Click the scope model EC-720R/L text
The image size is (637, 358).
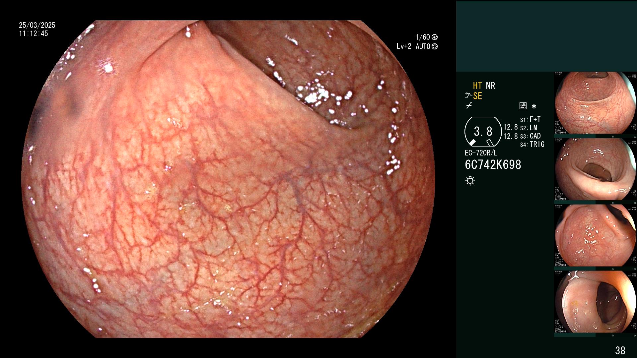[481, 153]
